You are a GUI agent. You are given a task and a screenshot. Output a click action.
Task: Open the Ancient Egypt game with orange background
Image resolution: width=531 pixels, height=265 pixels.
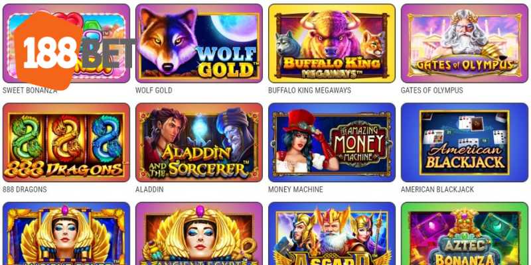[x=198, y=234]
